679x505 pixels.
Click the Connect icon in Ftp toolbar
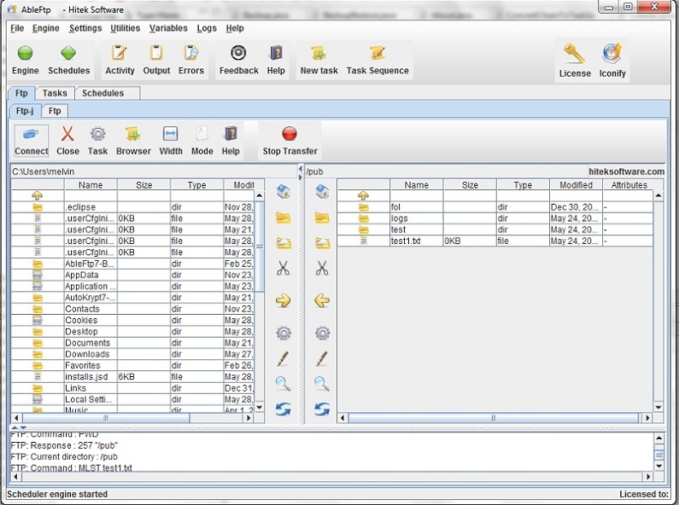(31, 140)
